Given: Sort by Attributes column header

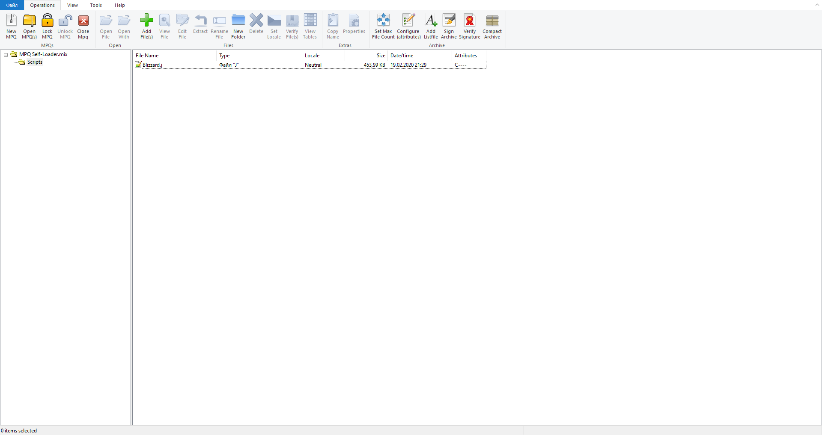Looking at the screenshot, I should [469, 56].
